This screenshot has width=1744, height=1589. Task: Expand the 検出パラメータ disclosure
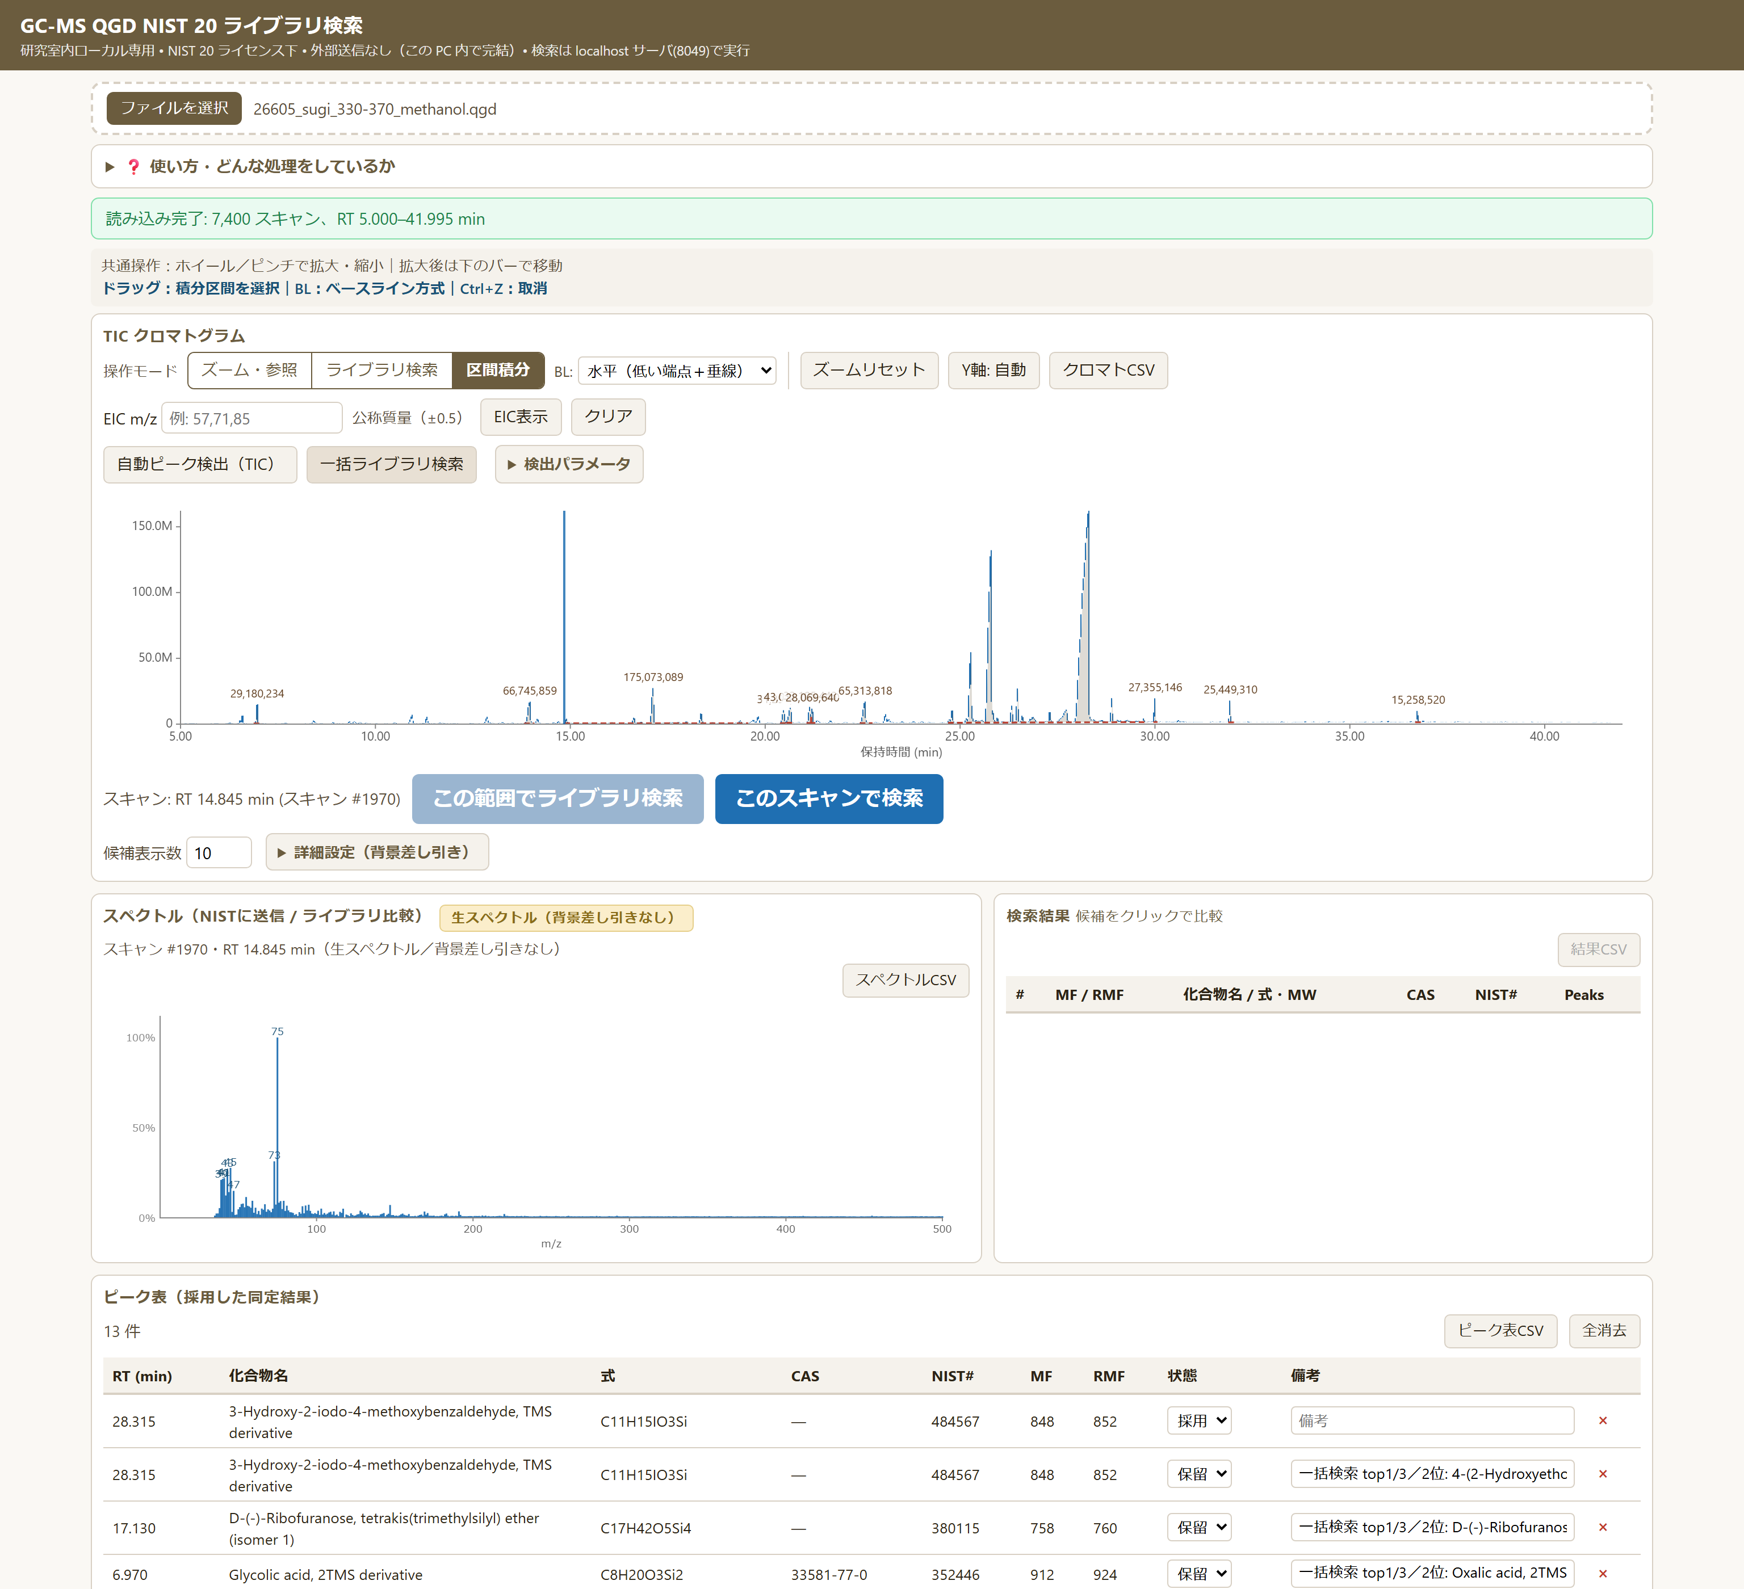[569, 464]
